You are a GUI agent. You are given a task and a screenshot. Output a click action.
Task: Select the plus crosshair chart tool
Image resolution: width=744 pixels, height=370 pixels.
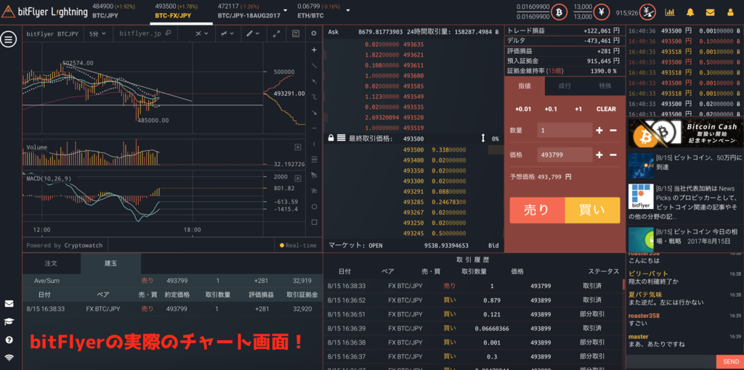pyautogui.click(x=314, y=50)
